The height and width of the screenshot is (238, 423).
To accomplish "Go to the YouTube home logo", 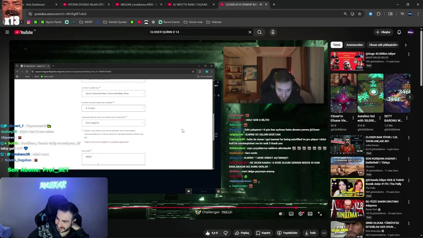I will tap(24, 32).
